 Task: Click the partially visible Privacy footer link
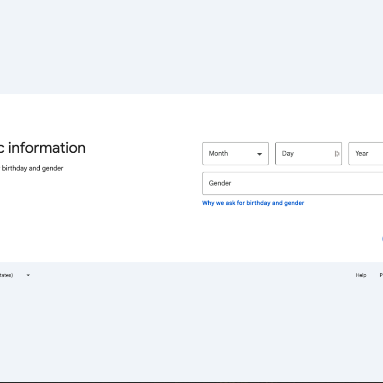pos(381,275)
